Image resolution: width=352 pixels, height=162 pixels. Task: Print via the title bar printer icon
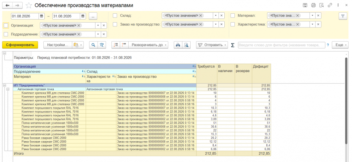313,5
